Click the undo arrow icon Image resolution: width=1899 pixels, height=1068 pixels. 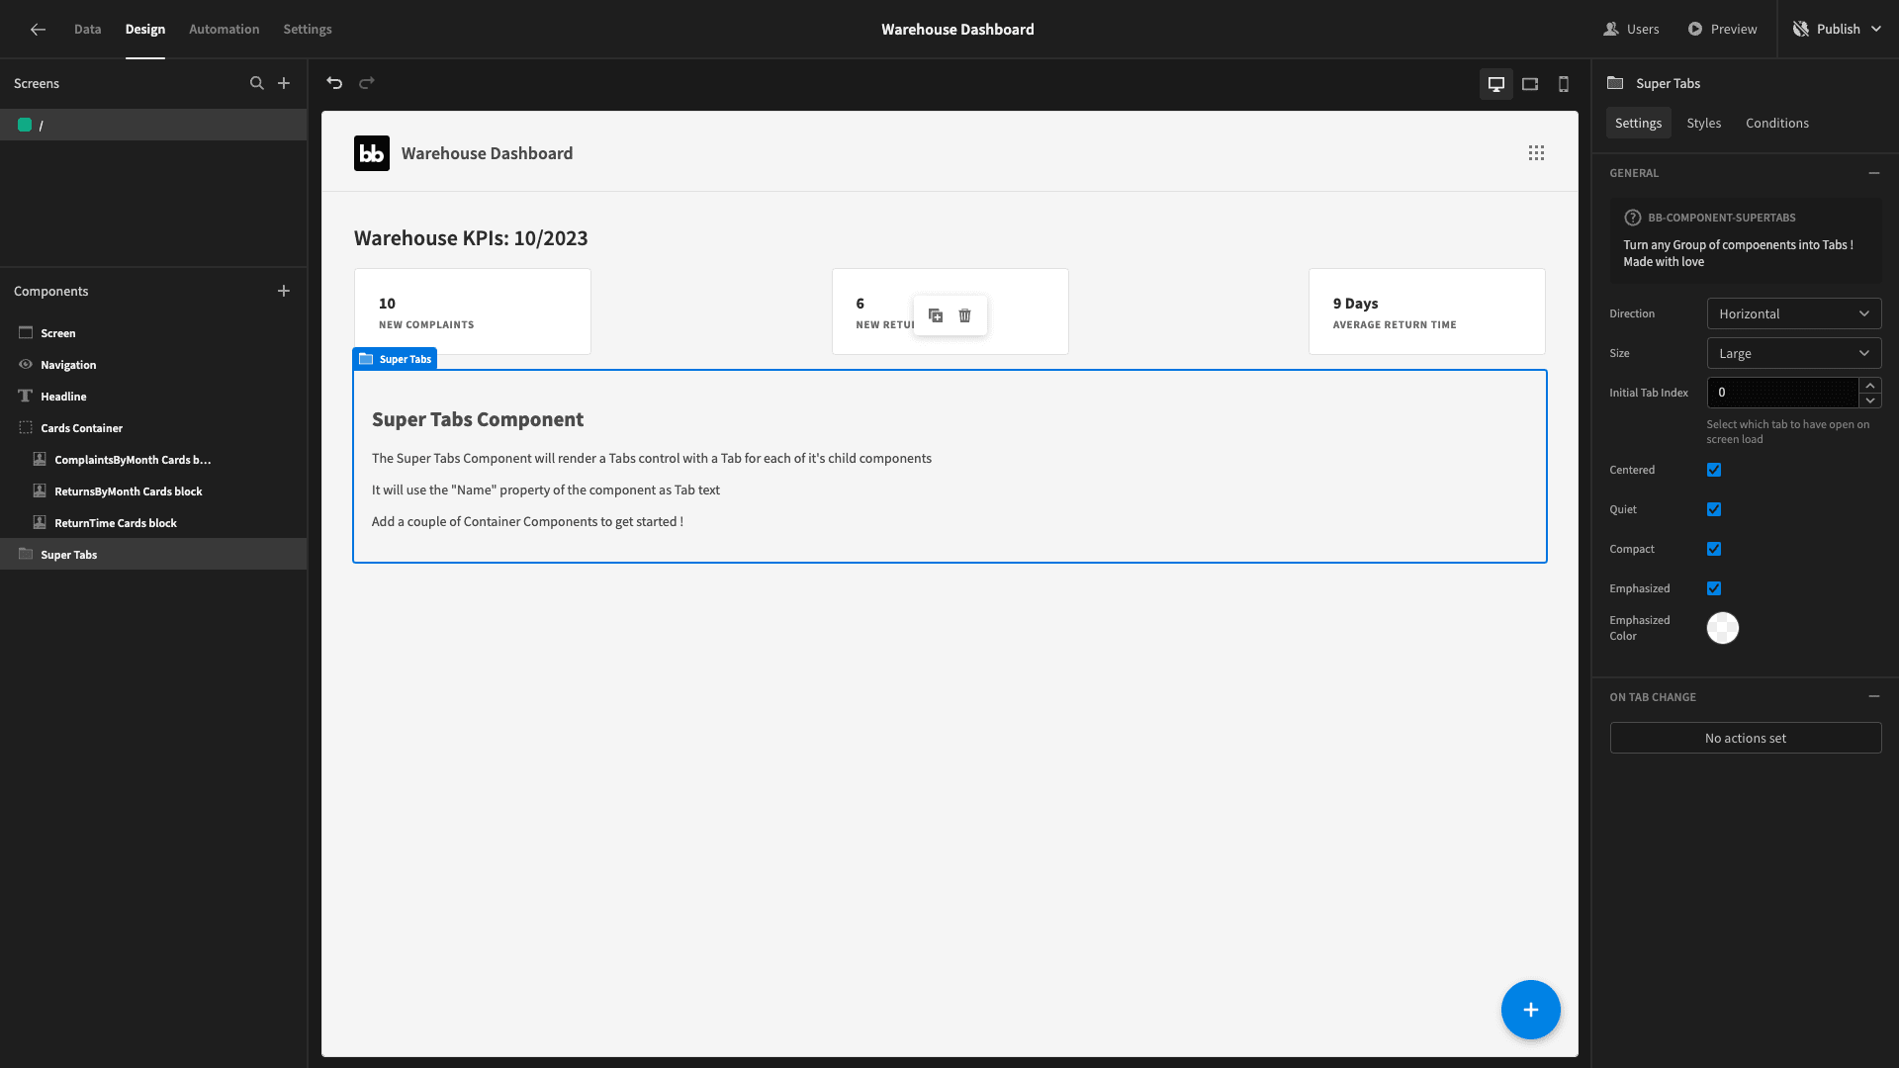point(335,83)
